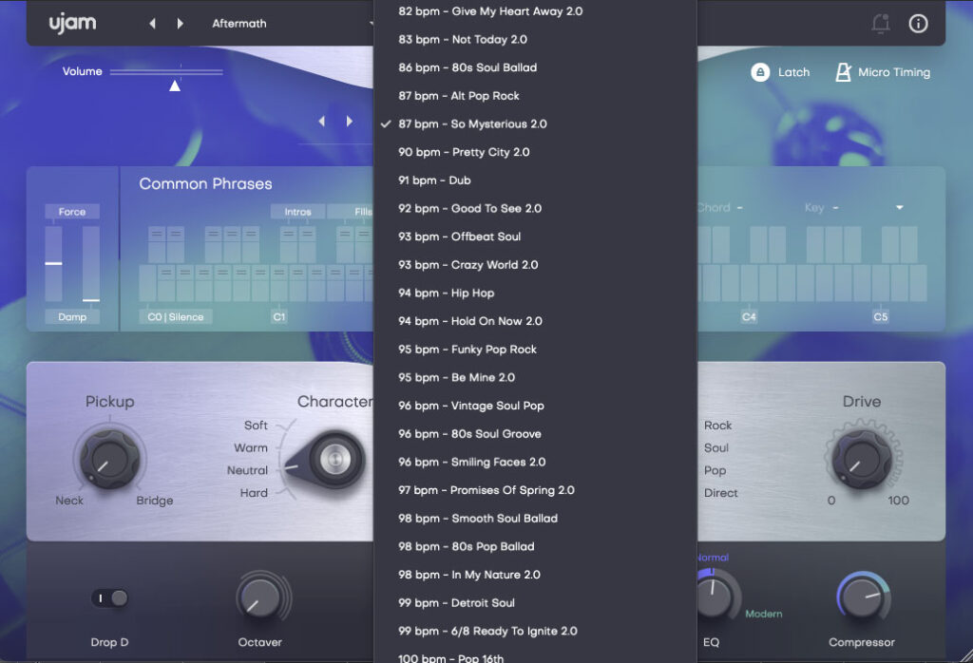
Task: Choose 95 bpm - Funky Pop Rock
Action: [535, 350]
